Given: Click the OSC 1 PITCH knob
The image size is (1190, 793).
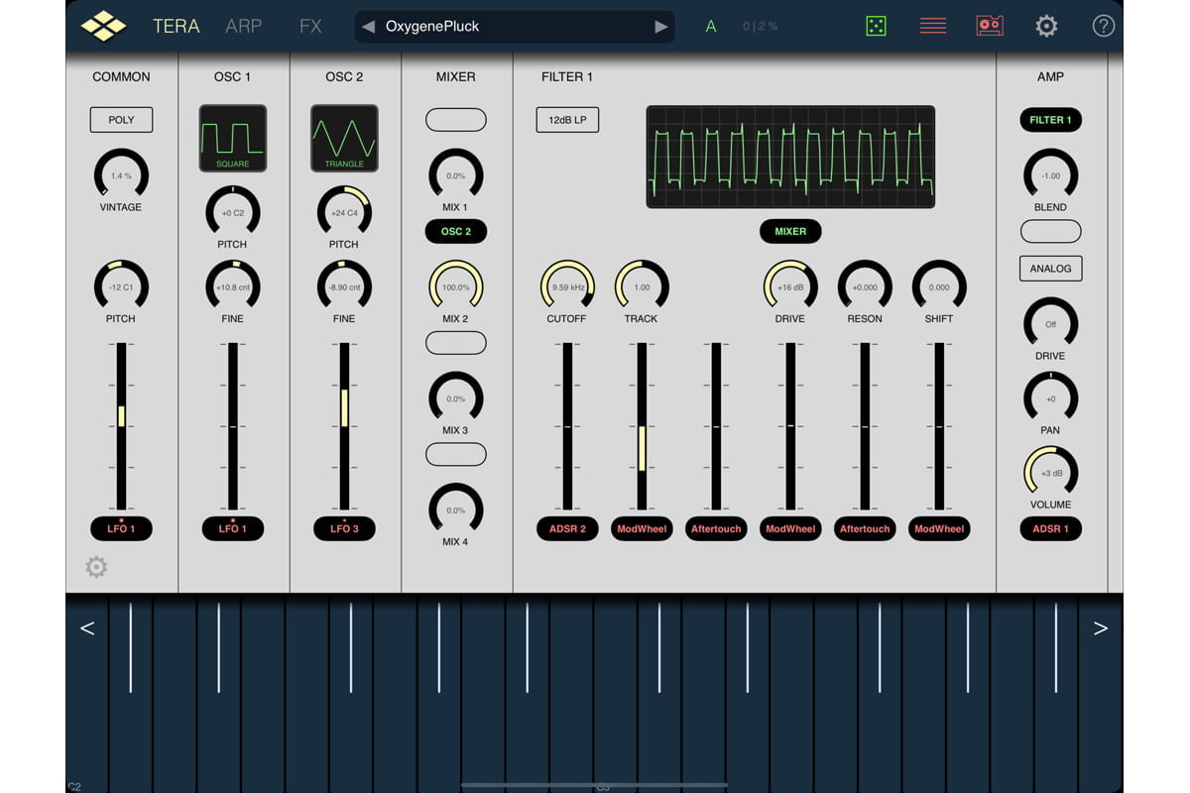Looking at the screenshot, I should click(232, 212).
